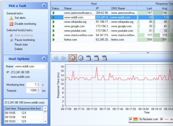
Task: Click the Delete task
Action: pos(19,49)
